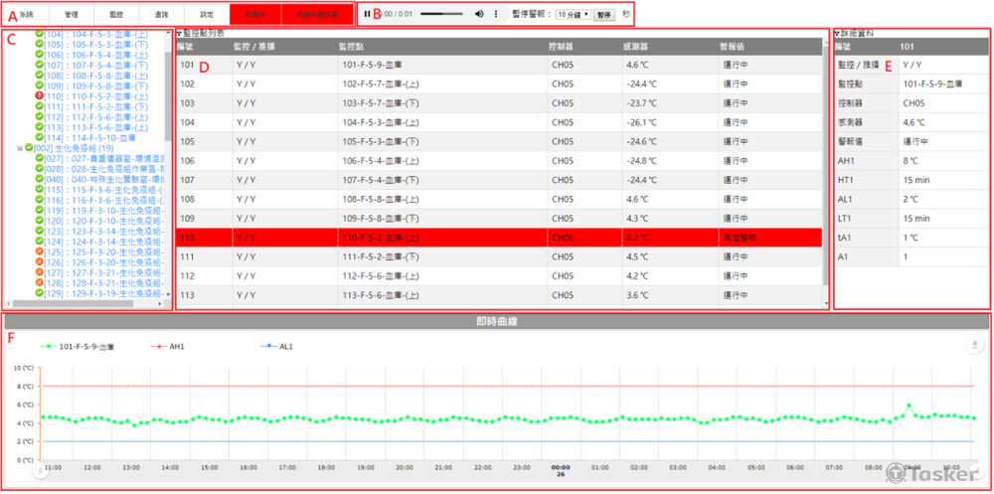This screenshot has height=494, width=994.
Task: Collapse the 002 生化免疫組 tree group
Action: point(19,149)
